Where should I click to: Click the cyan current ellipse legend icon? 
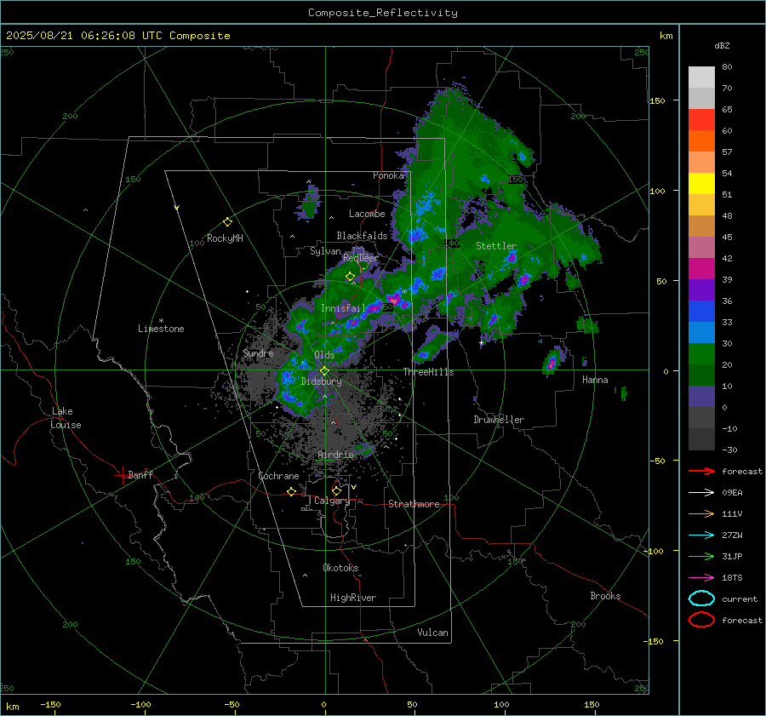(701, 599)
